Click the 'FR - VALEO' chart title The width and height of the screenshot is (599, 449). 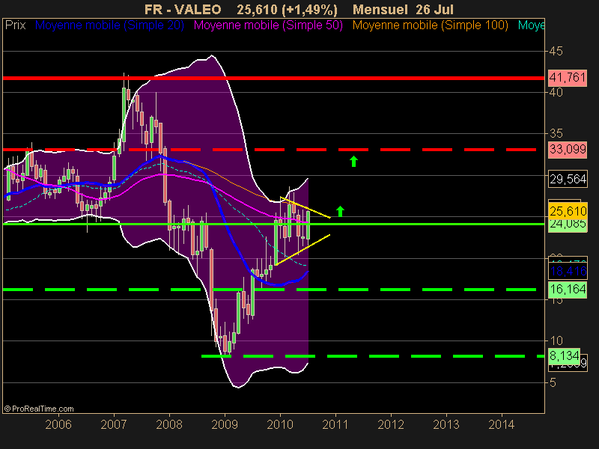(183, 9)
